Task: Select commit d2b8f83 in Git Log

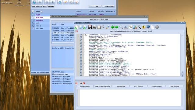Action: point(63,37)
